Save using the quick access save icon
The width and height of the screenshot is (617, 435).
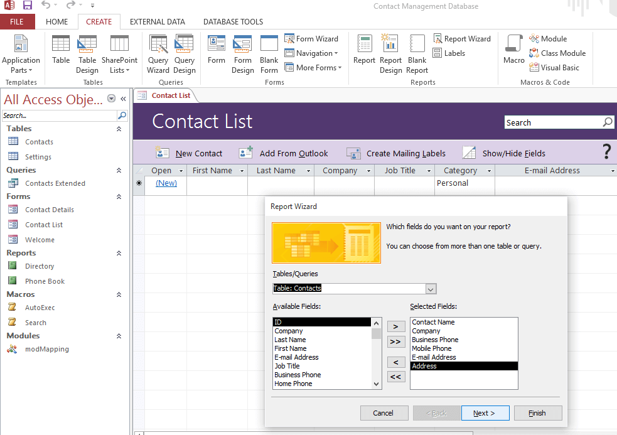click(x=28, y=6)
